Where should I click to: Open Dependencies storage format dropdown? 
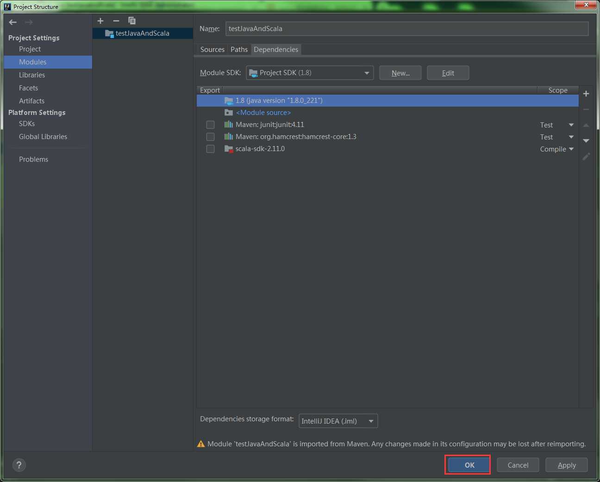(338, 421)
